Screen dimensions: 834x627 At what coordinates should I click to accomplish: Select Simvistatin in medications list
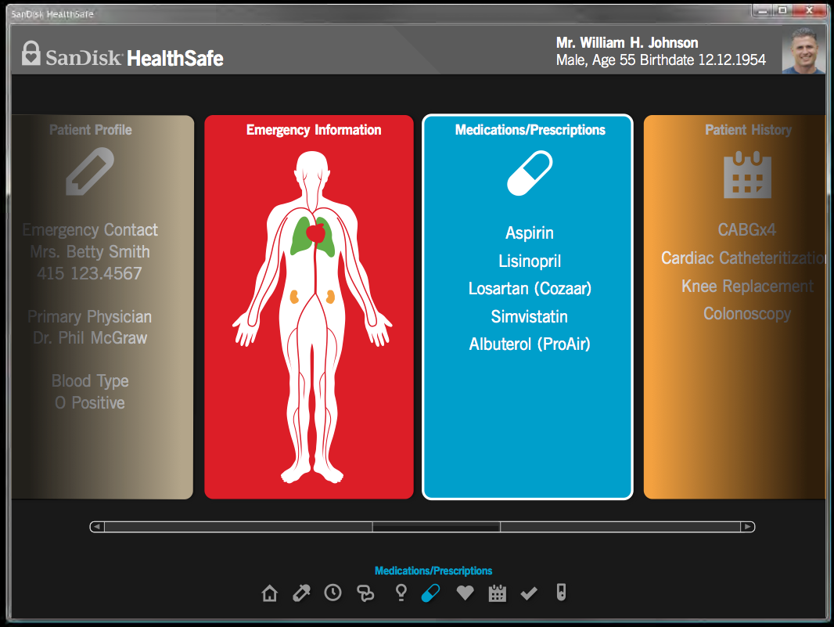(529, 317)
